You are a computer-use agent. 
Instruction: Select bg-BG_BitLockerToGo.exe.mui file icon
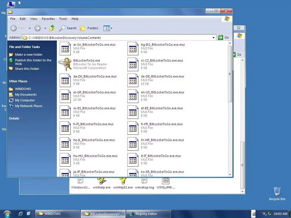(x=133, y=49)
